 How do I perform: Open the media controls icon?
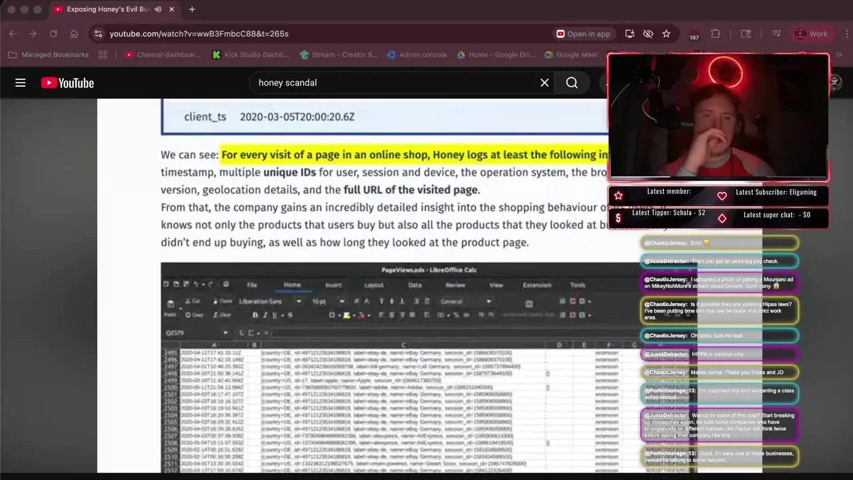coord(776,33)
